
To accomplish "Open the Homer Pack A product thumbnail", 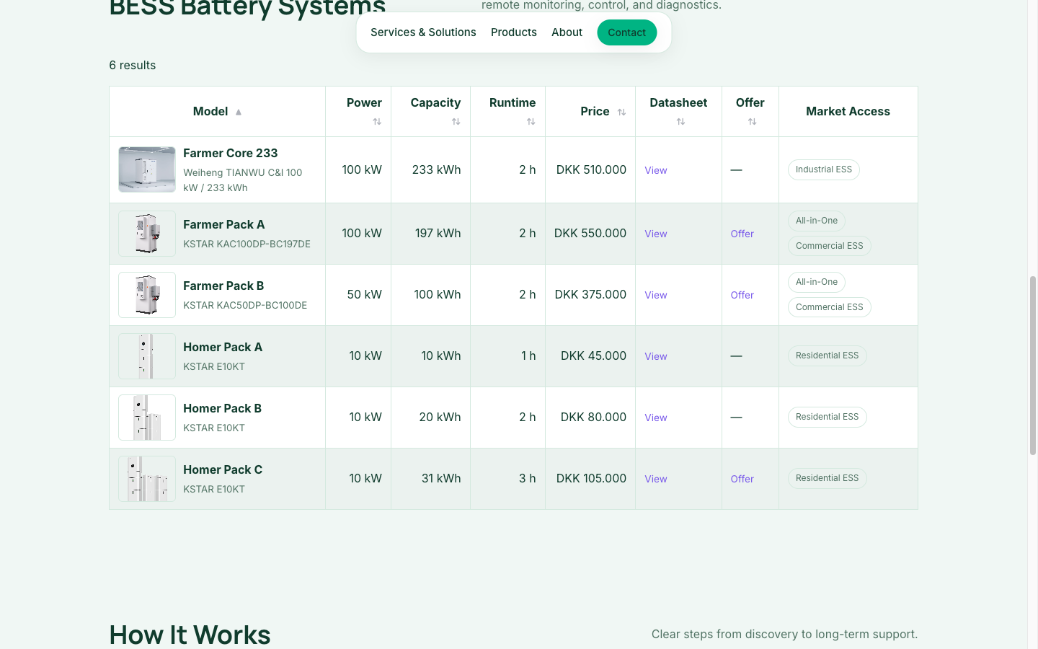I will (x=147, y=356).
